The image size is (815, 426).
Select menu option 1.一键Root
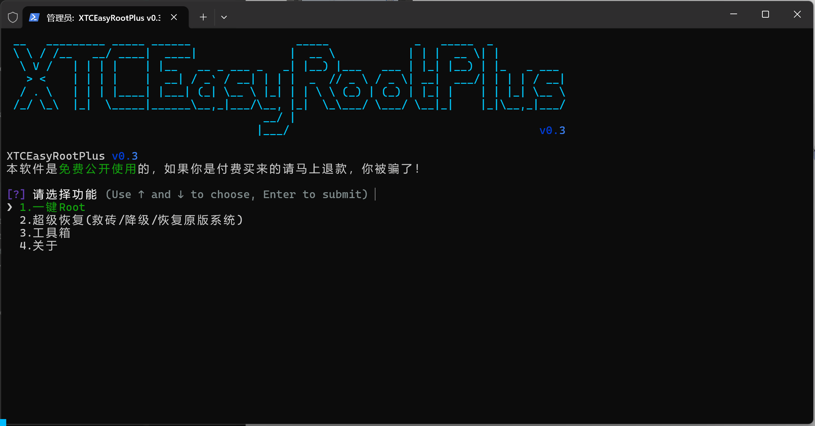point(52,207)
